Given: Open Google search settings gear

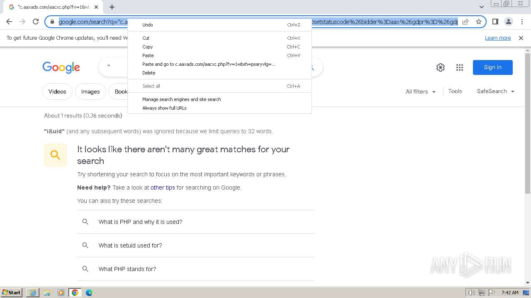Looking at the screenshot, I should (441, 67).
